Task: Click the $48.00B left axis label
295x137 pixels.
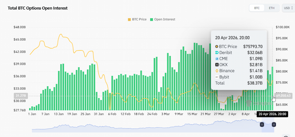Action: click(x=20, y=27)
